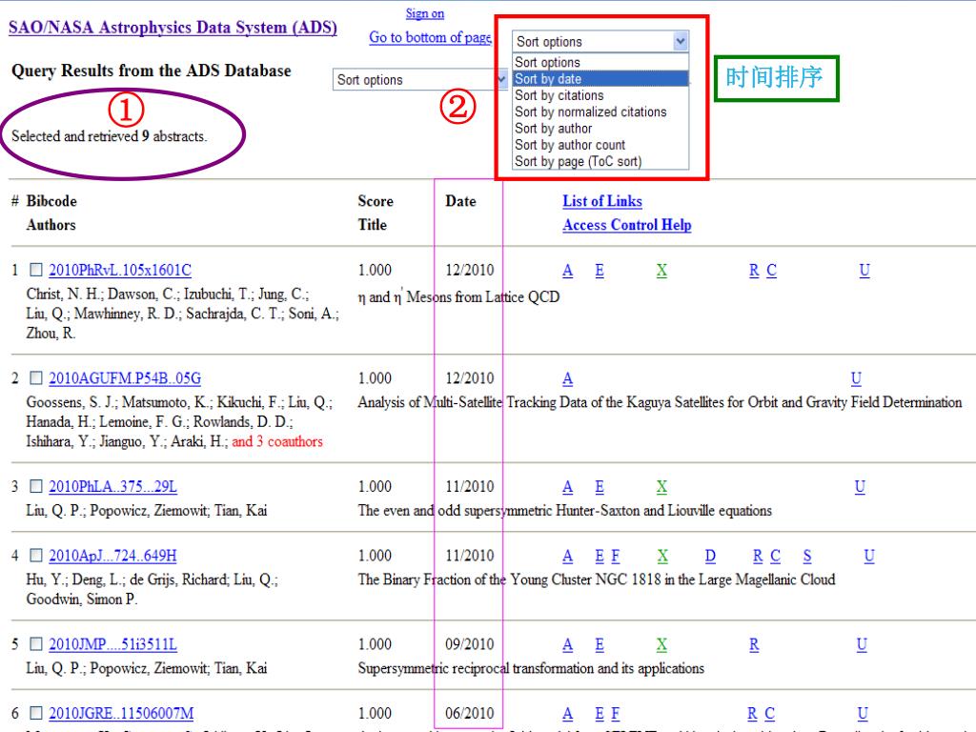This screenshot has width=976, height=732.
Task: Open the green X link for the reciprocal transformation paper
Action: (x=661, y=644)
